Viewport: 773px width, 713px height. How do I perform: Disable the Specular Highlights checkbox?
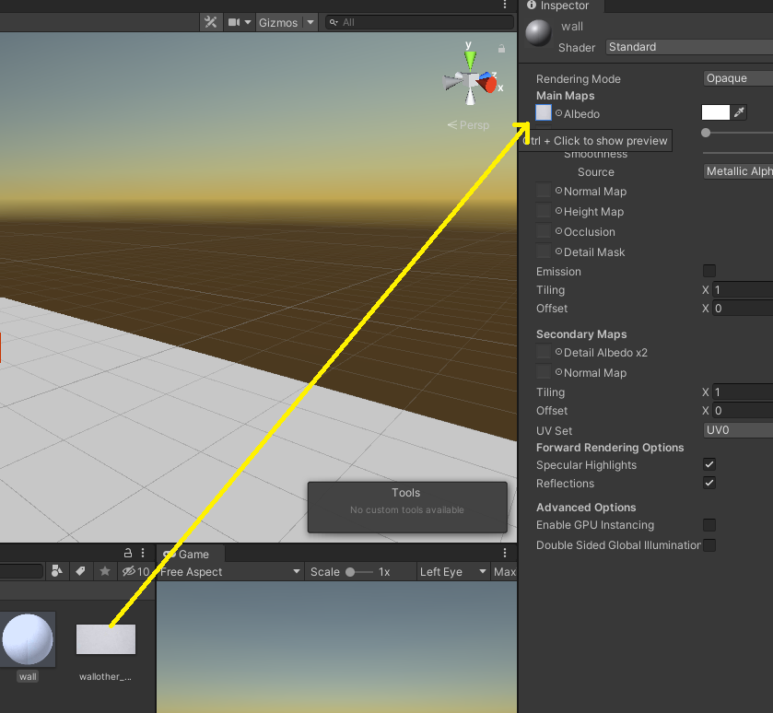click(709, 465)
